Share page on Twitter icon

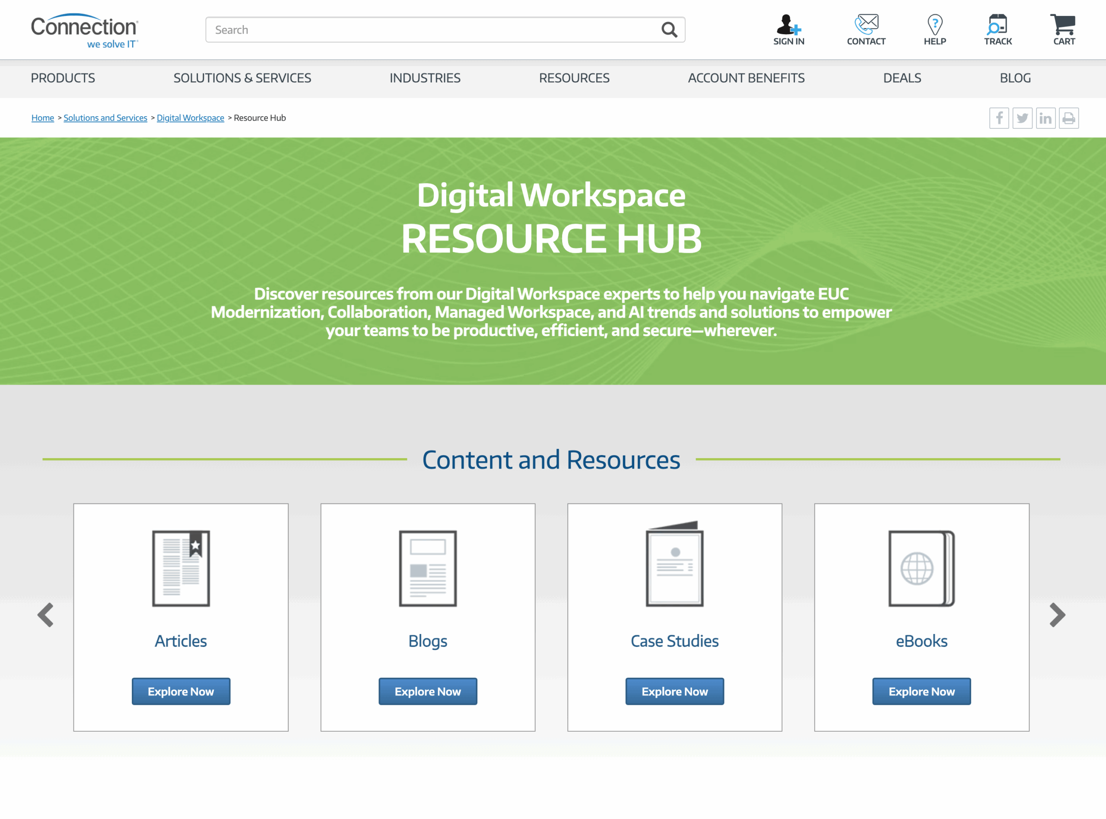point(1022,118)
